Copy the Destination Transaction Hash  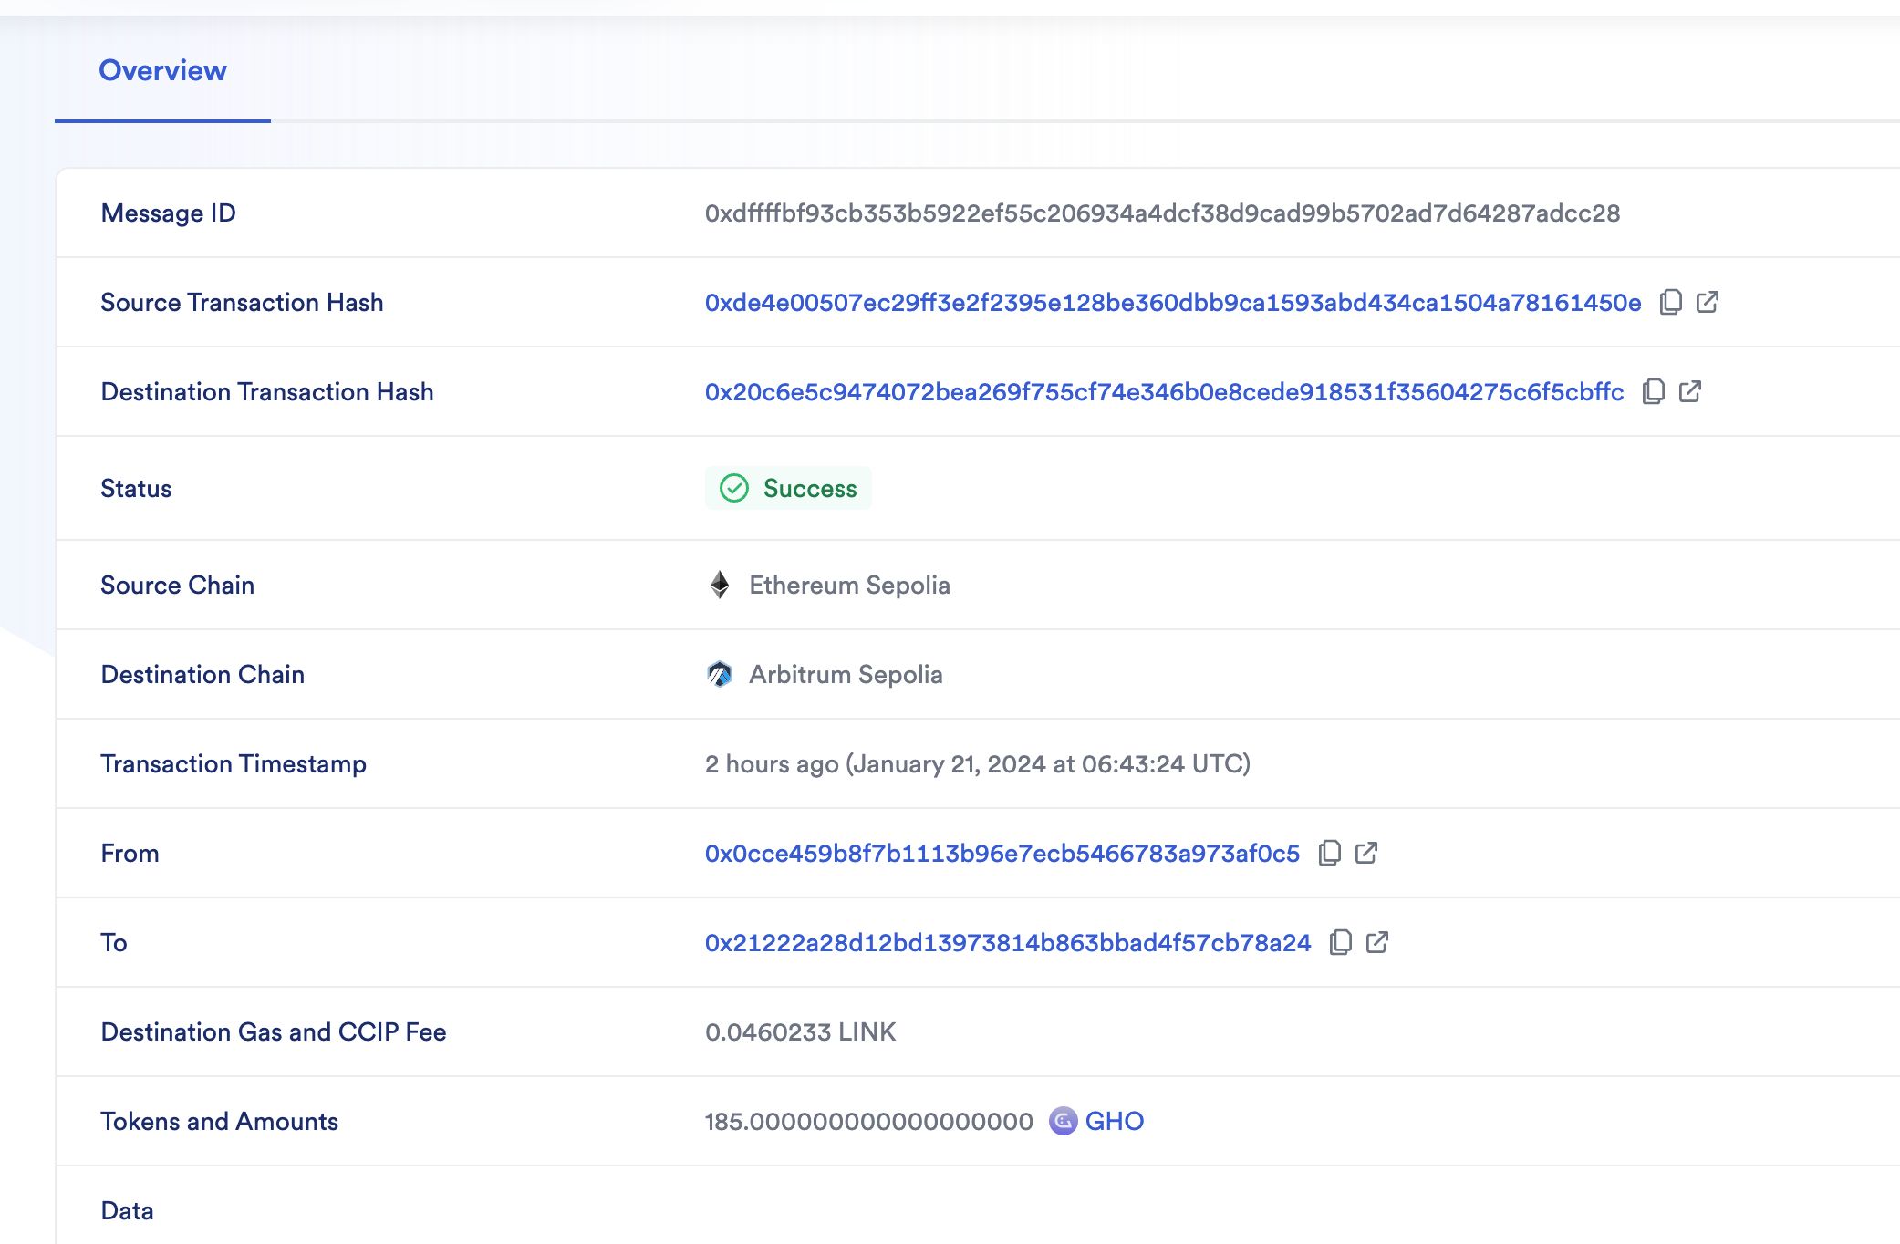(1653, 391)
